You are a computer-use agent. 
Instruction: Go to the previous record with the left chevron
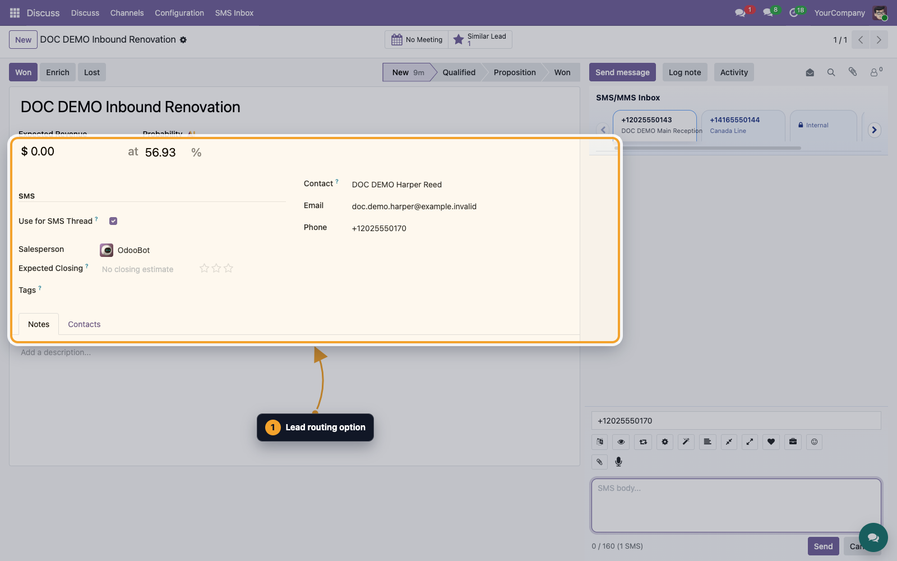click(x=861, y=40)
